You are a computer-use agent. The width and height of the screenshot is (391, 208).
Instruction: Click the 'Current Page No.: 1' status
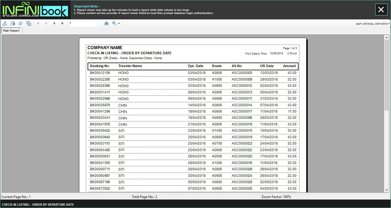click(16, 197)
